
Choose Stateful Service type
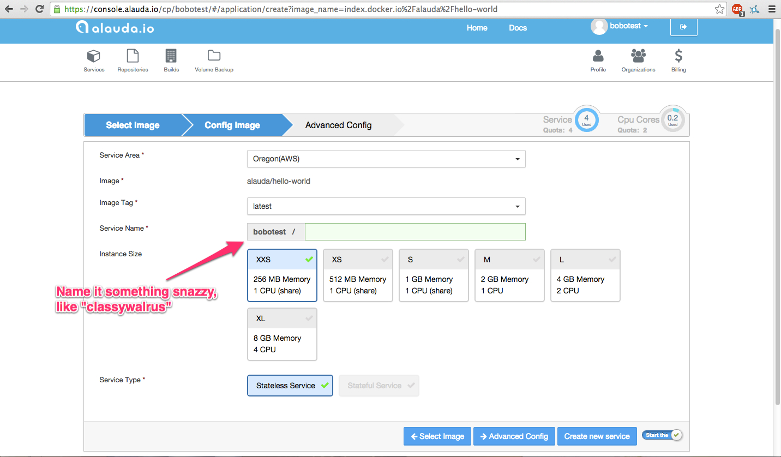(x=379, y=386)
